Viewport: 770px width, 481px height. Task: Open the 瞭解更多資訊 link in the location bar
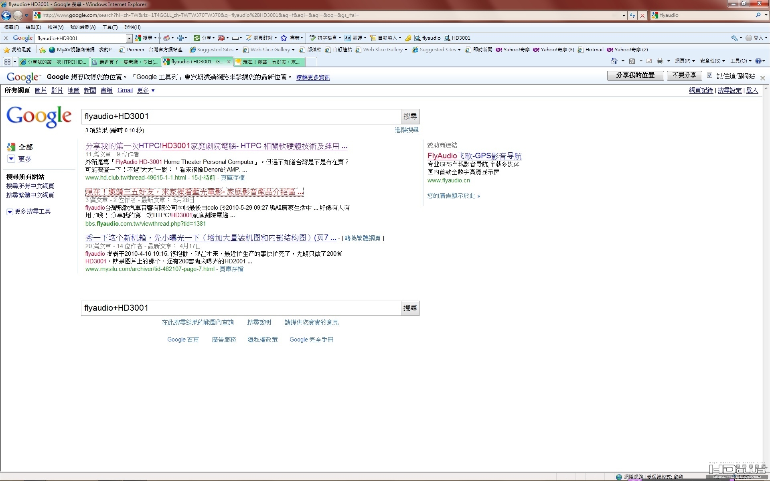click(x=313, y=77)
